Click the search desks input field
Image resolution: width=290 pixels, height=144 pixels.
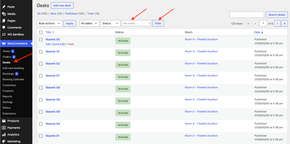pos(247,15)
